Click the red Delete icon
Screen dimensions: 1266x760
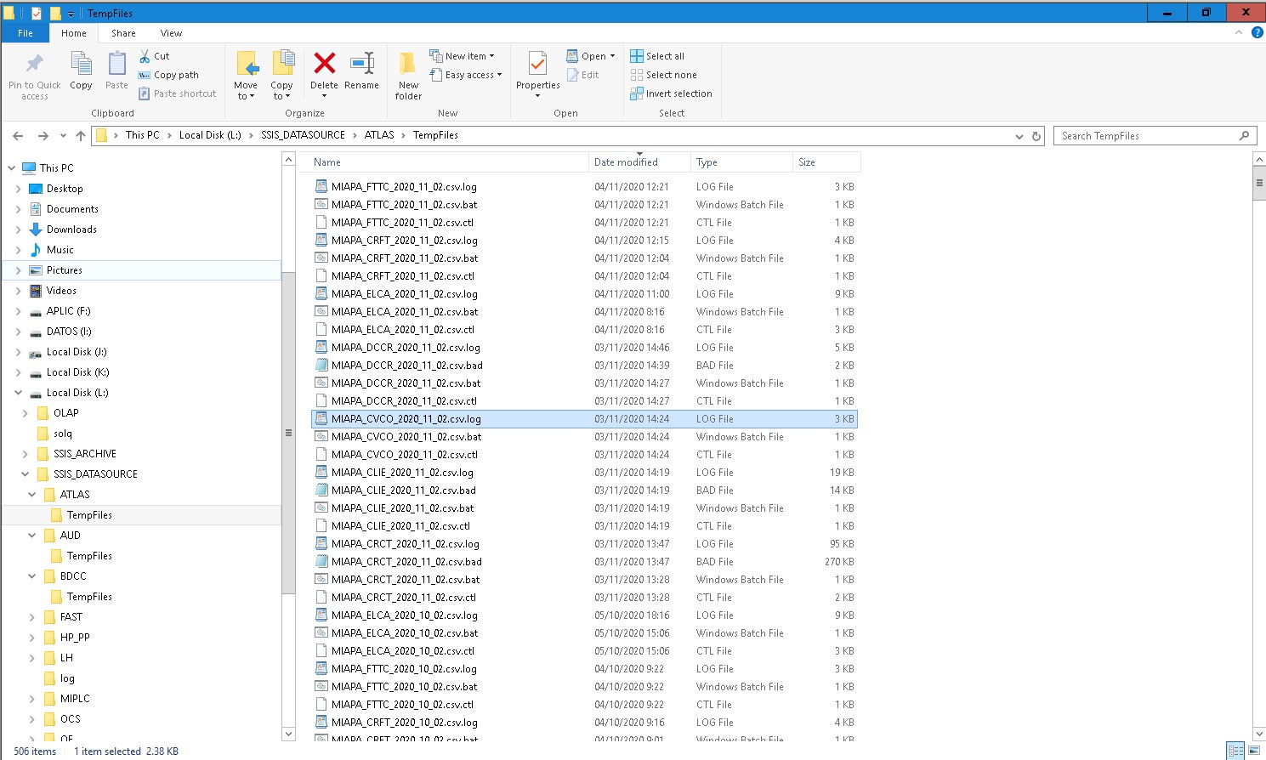click(324, 63)
